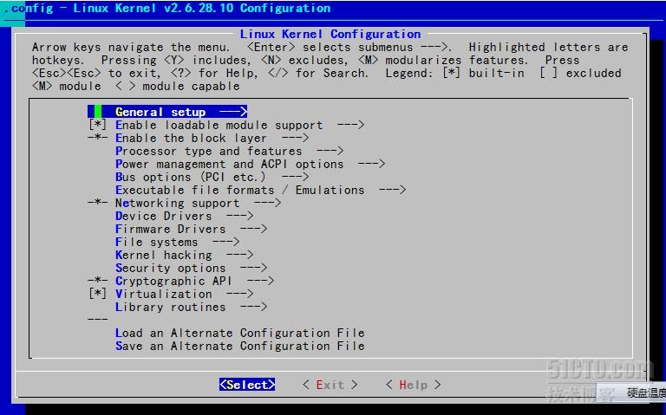Open Processor type and features

pyautogui.click(x=229, y=151)
